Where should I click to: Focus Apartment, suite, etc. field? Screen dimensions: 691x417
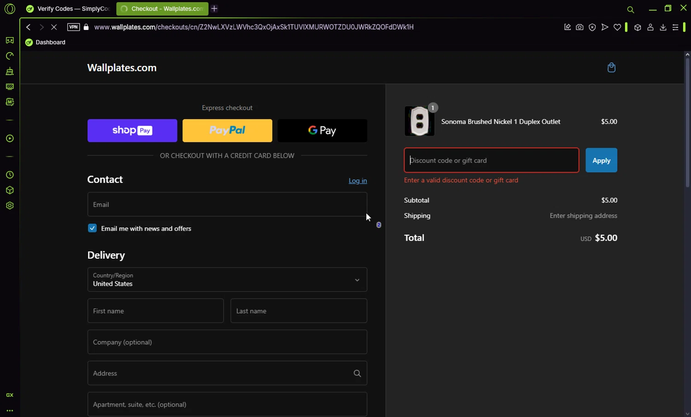(227, 404)
